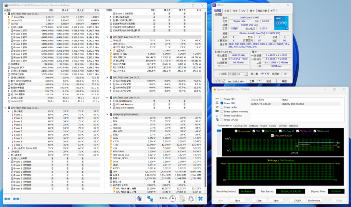Enable Stress system memory checkbox
351x207 pixels.
click(x=222, y=111)
